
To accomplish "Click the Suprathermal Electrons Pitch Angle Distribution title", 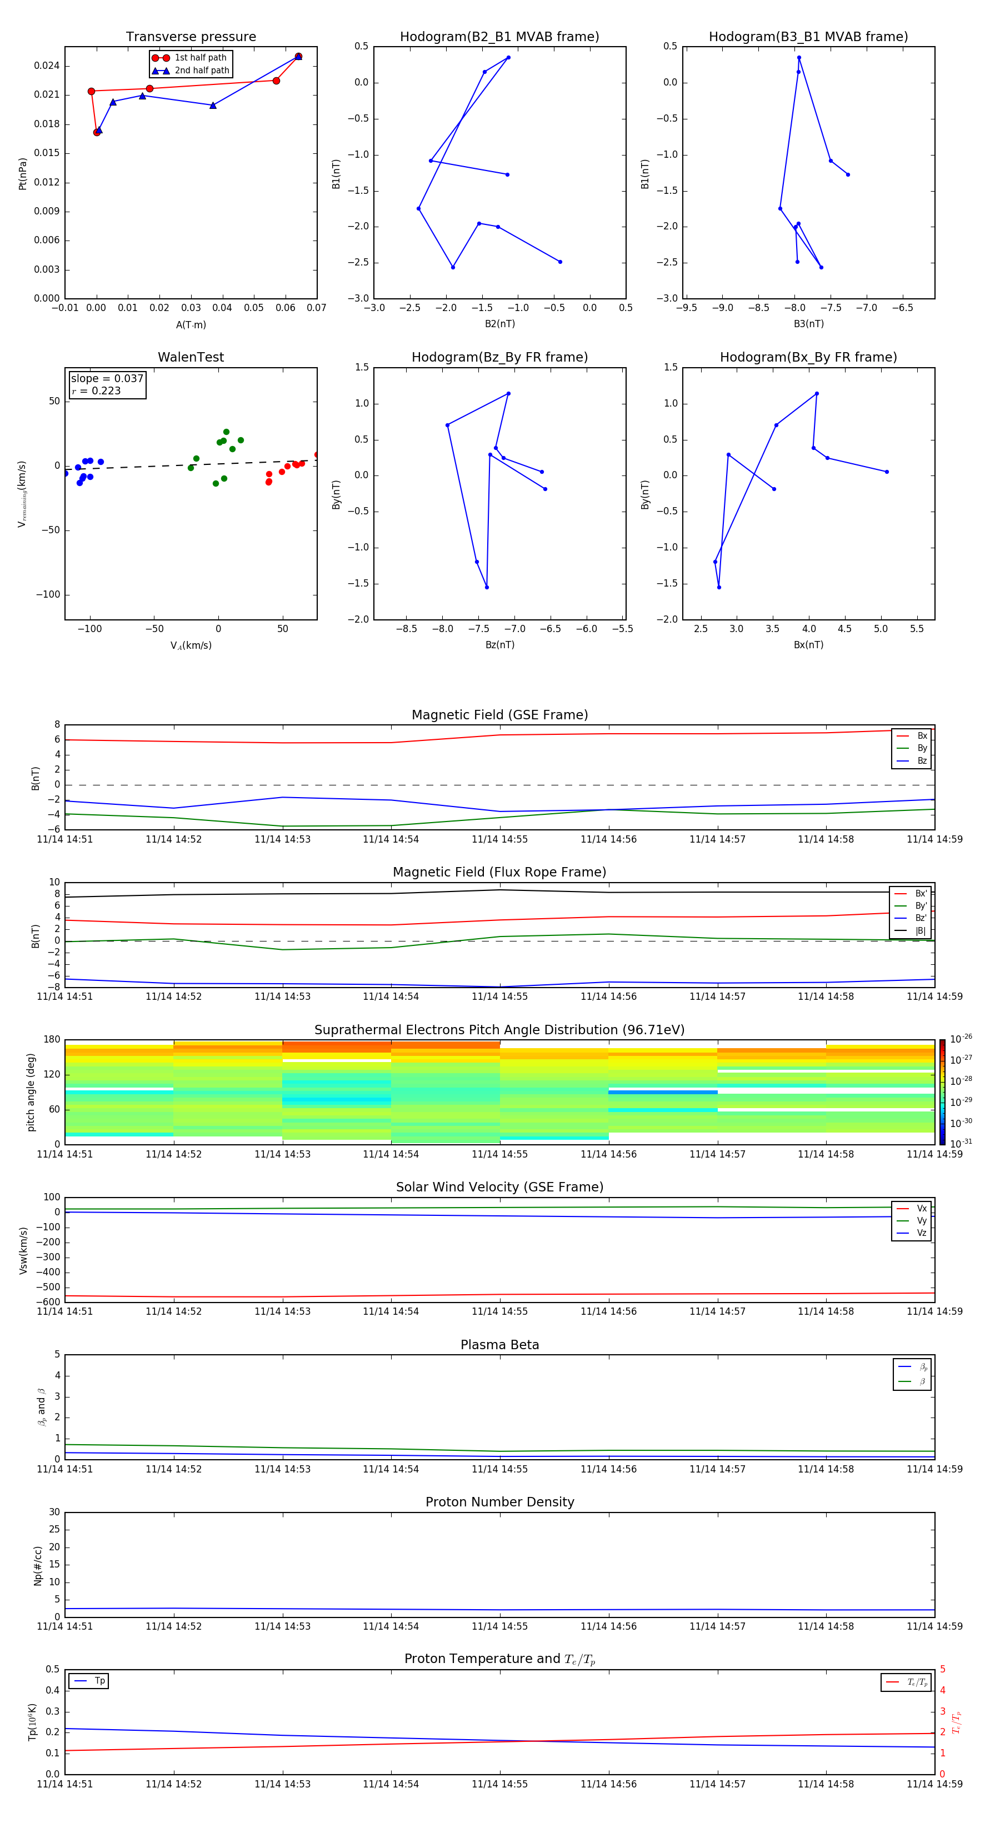I will tap(499, 1030).
